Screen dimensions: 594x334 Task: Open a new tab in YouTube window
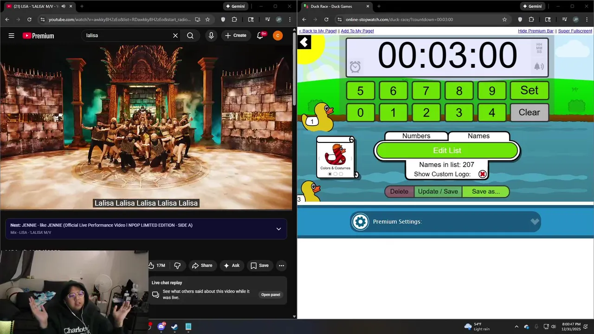click(x=82, y=6)
